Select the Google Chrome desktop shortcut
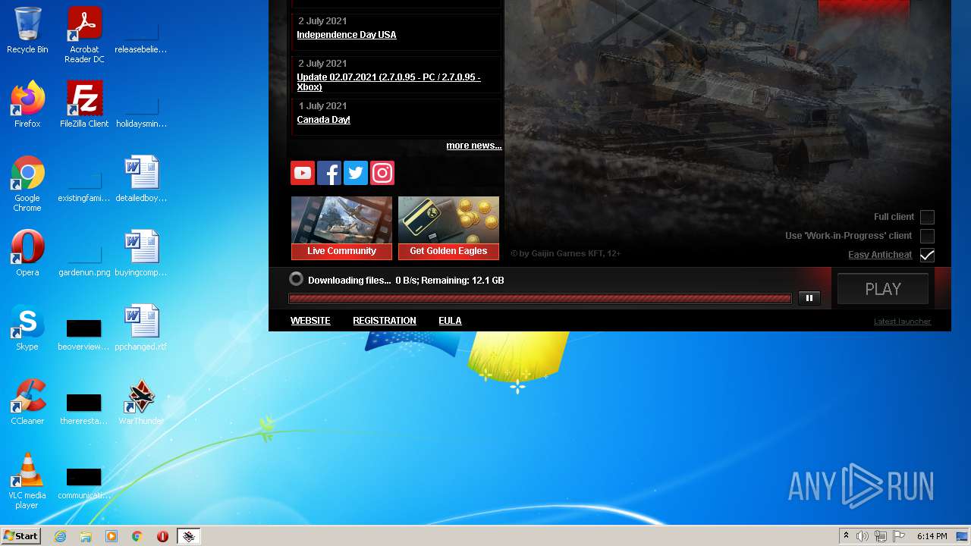Viewport: 971px width, 546px height. pyautogui.click(x=27, y=184)
